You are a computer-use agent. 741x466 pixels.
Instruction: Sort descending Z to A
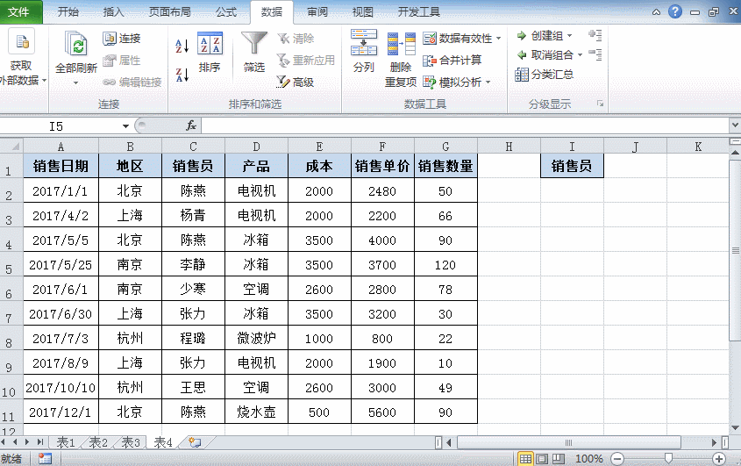[182, 75]
